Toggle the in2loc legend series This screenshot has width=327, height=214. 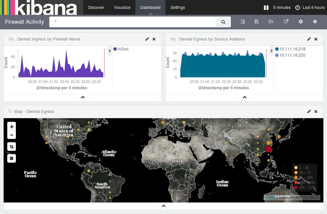[x=121, y=49]
